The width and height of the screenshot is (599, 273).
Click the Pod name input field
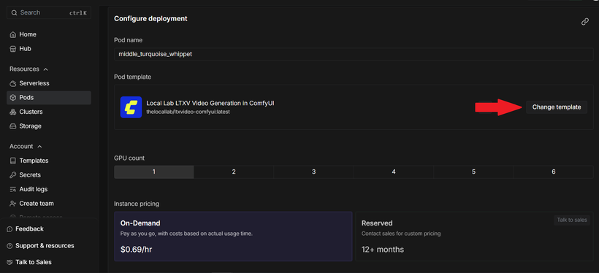[x=354, y=54]
